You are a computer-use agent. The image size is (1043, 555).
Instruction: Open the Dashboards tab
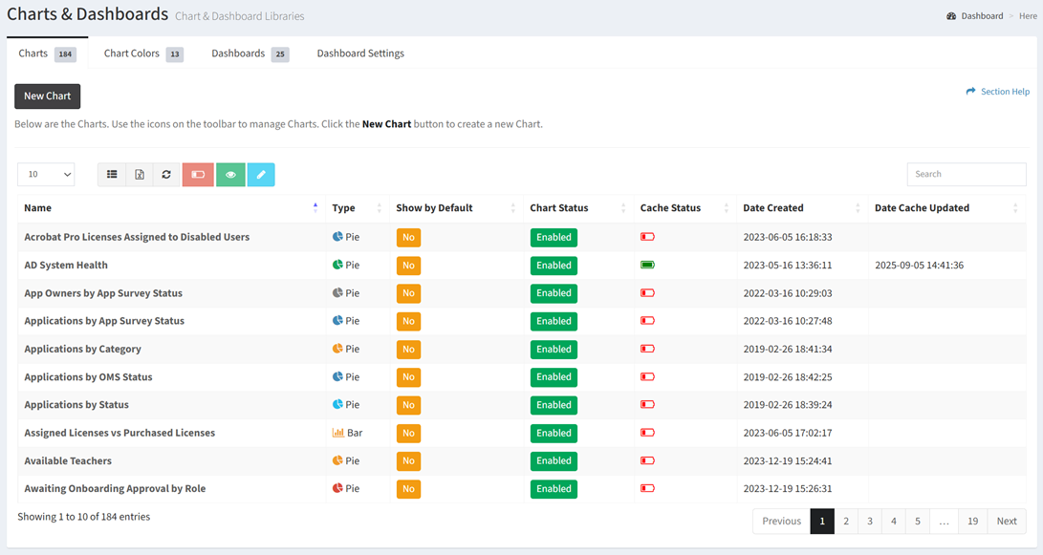point(250,53)
